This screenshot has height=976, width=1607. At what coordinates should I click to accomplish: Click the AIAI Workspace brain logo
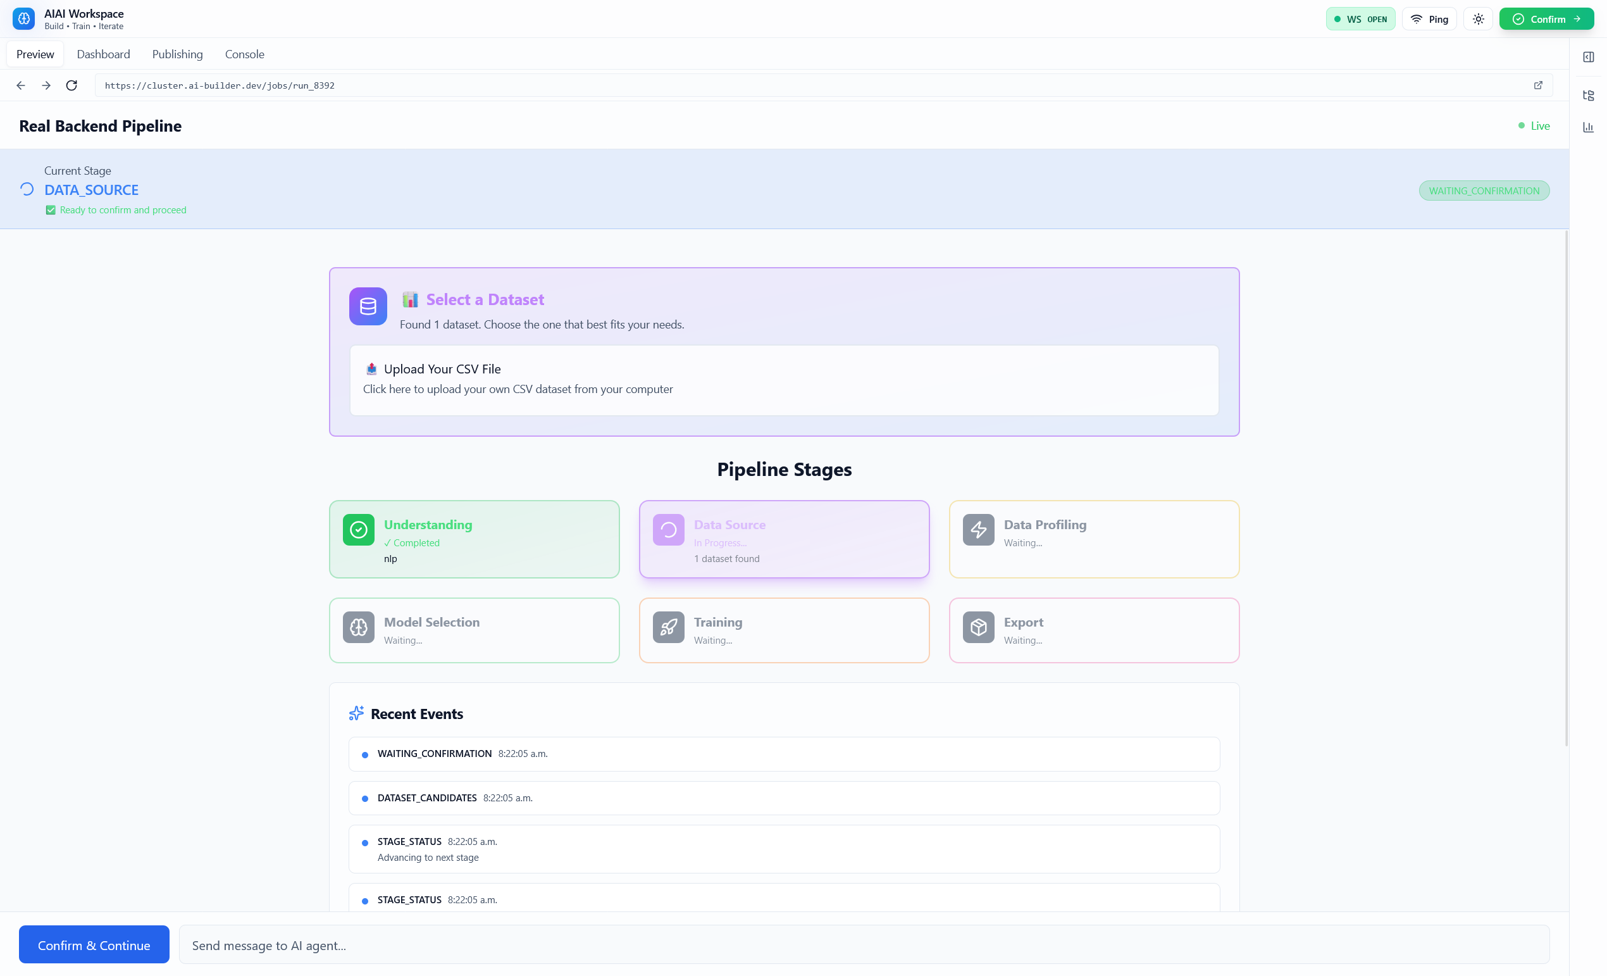point(23,19)
